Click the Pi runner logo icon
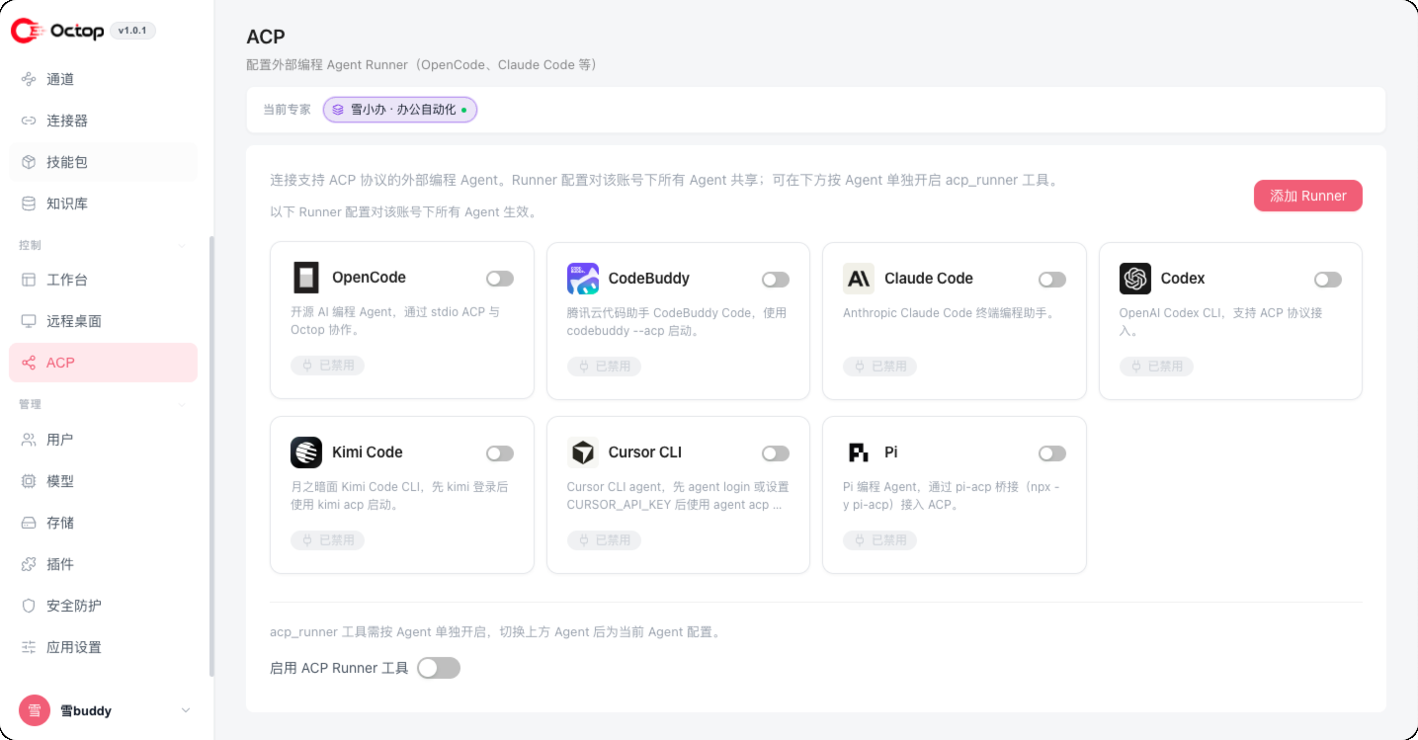 (x=859, y=452)
